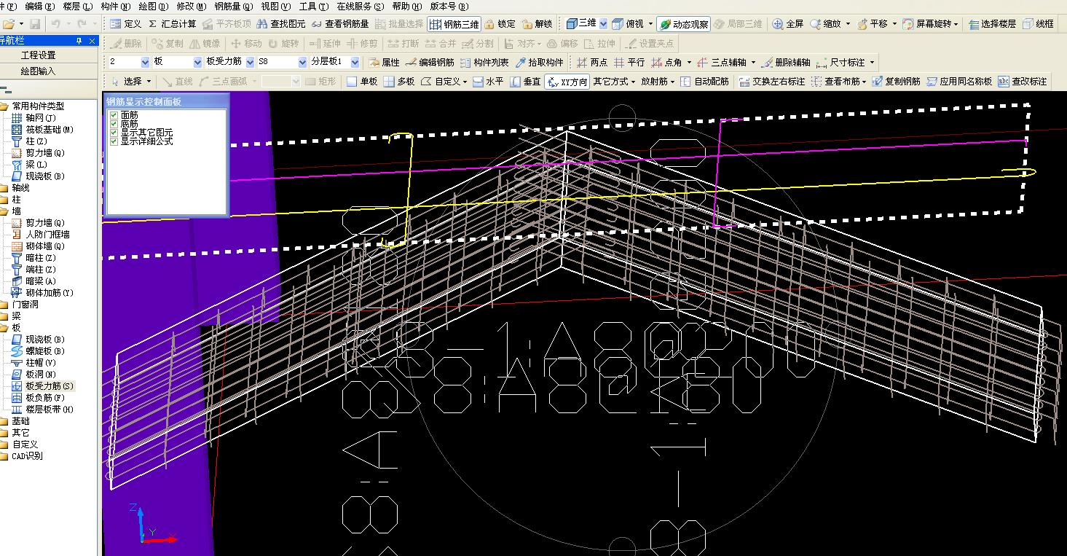Open 选择楼层 select floor tool
Image resolution: width=1067 pixels, height=556 pixels.
pos(993,24)
